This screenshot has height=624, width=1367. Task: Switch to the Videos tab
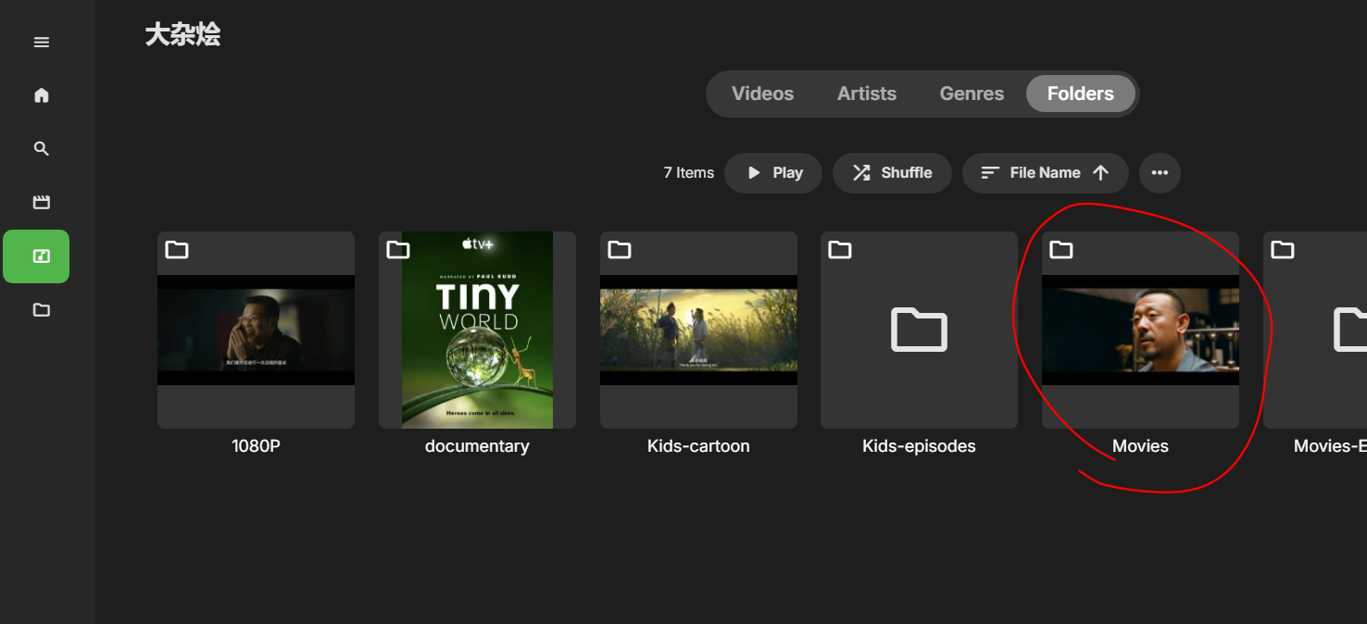pyautogui.click(x=762, y=94)
